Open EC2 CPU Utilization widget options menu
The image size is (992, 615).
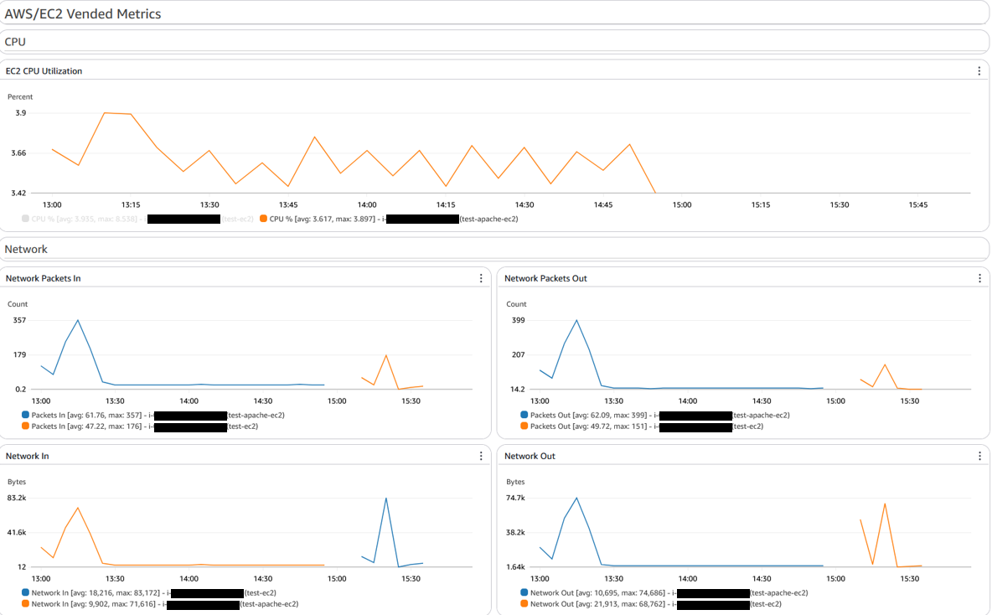coord(979,71)
